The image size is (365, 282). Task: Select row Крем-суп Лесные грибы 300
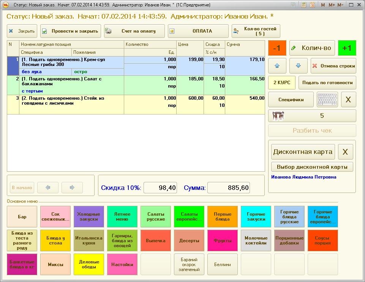pos(136,66)
